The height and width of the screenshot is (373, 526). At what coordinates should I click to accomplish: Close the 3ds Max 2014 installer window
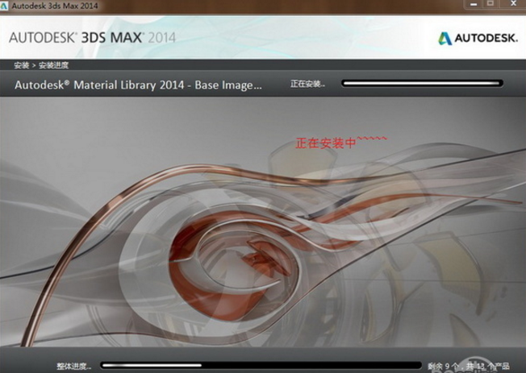513,4
